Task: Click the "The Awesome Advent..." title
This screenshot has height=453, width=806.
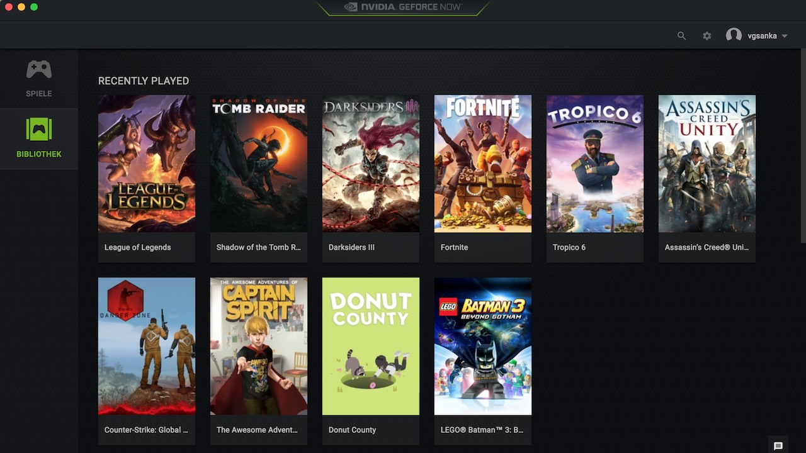Action: click(257, 430)
